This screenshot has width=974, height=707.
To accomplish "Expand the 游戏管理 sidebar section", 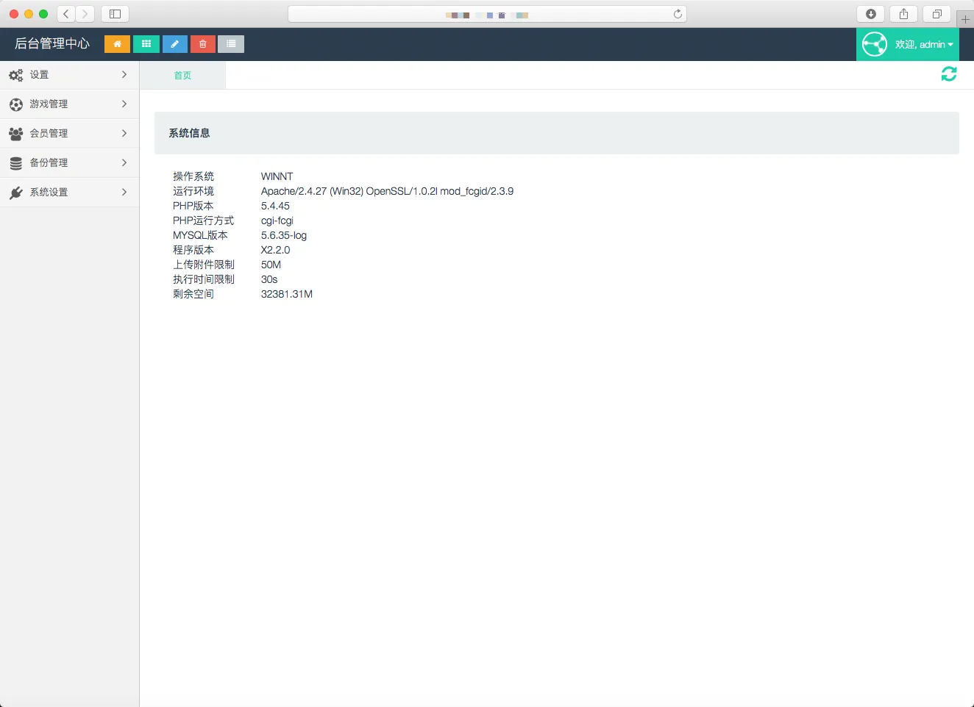I will (69, 104).
